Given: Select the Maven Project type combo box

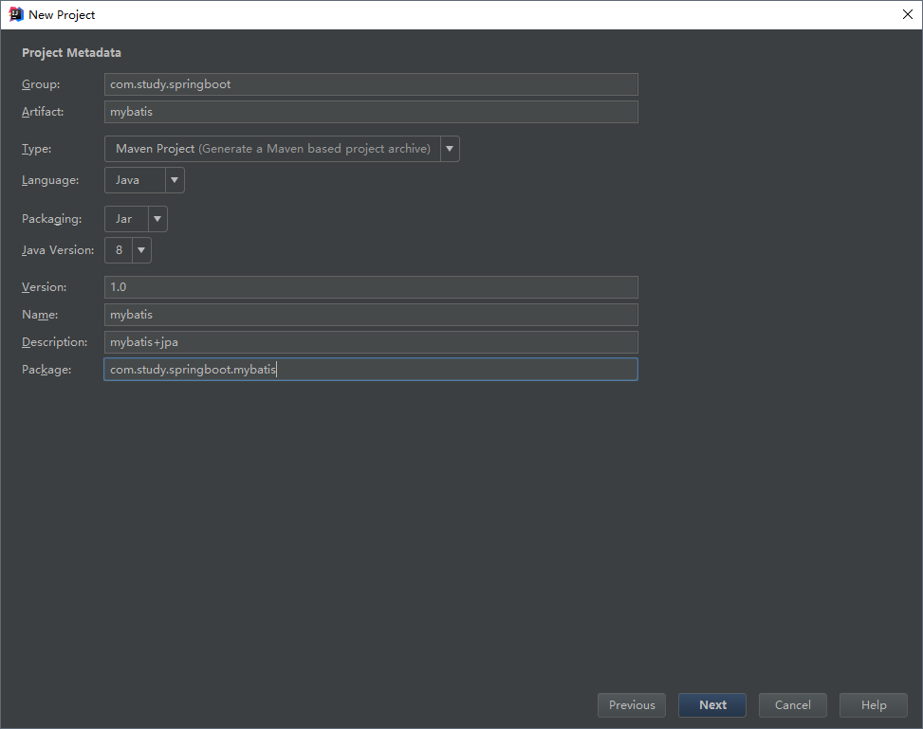Looking at the screenshot, I should [282, 149].
